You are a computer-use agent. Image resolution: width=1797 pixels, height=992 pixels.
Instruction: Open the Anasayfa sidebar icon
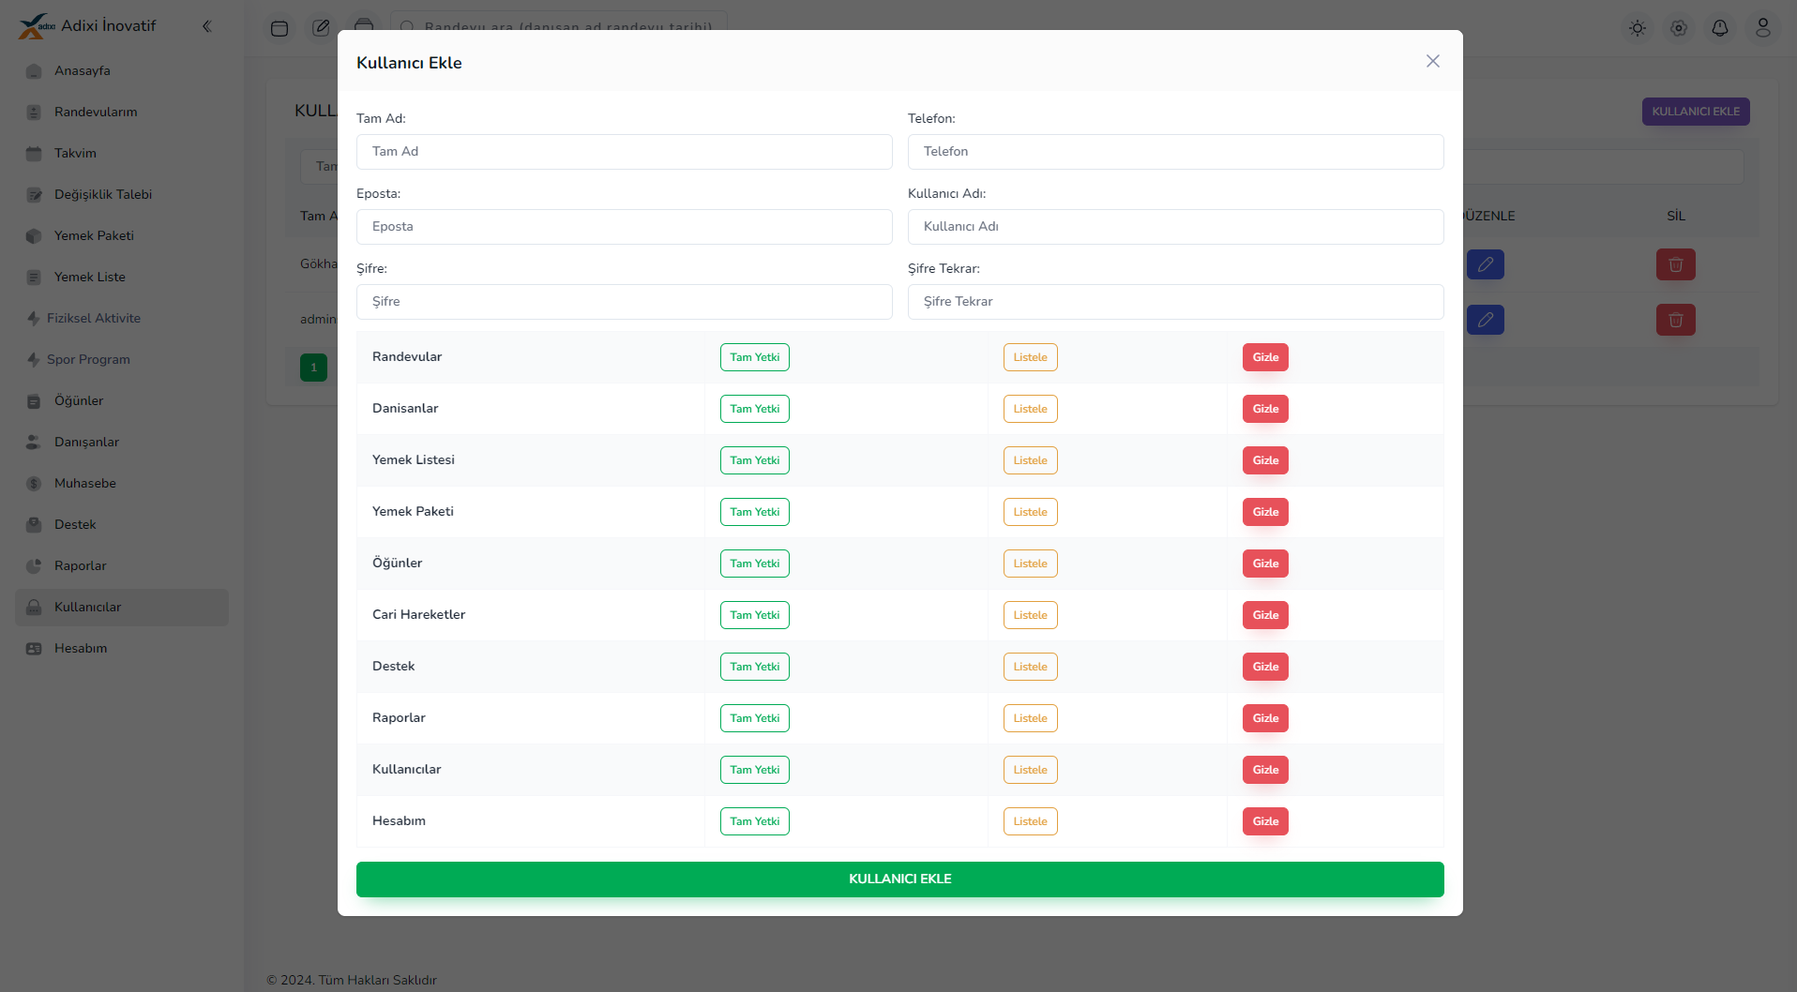coord(34,71)
